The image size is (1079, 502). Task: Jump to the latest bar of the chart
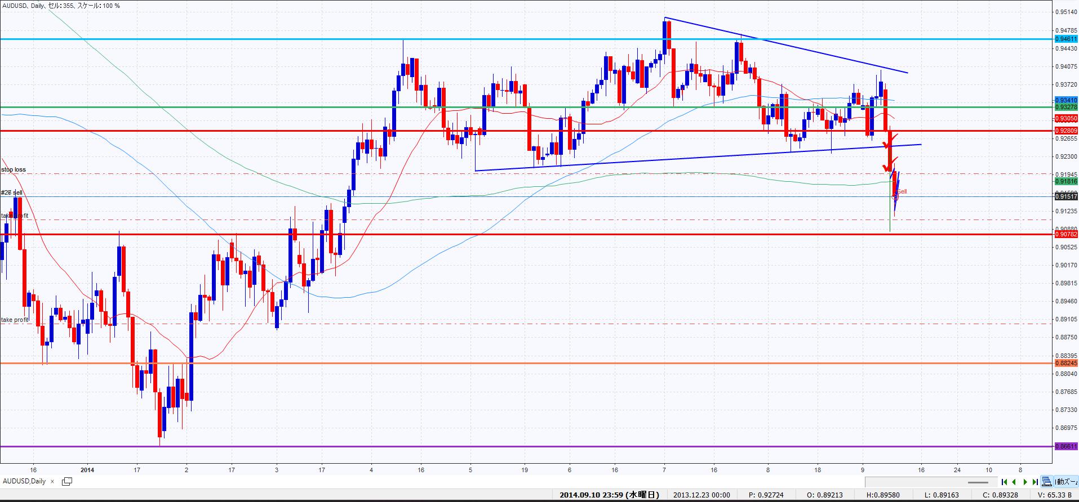tap(1035, 482)
